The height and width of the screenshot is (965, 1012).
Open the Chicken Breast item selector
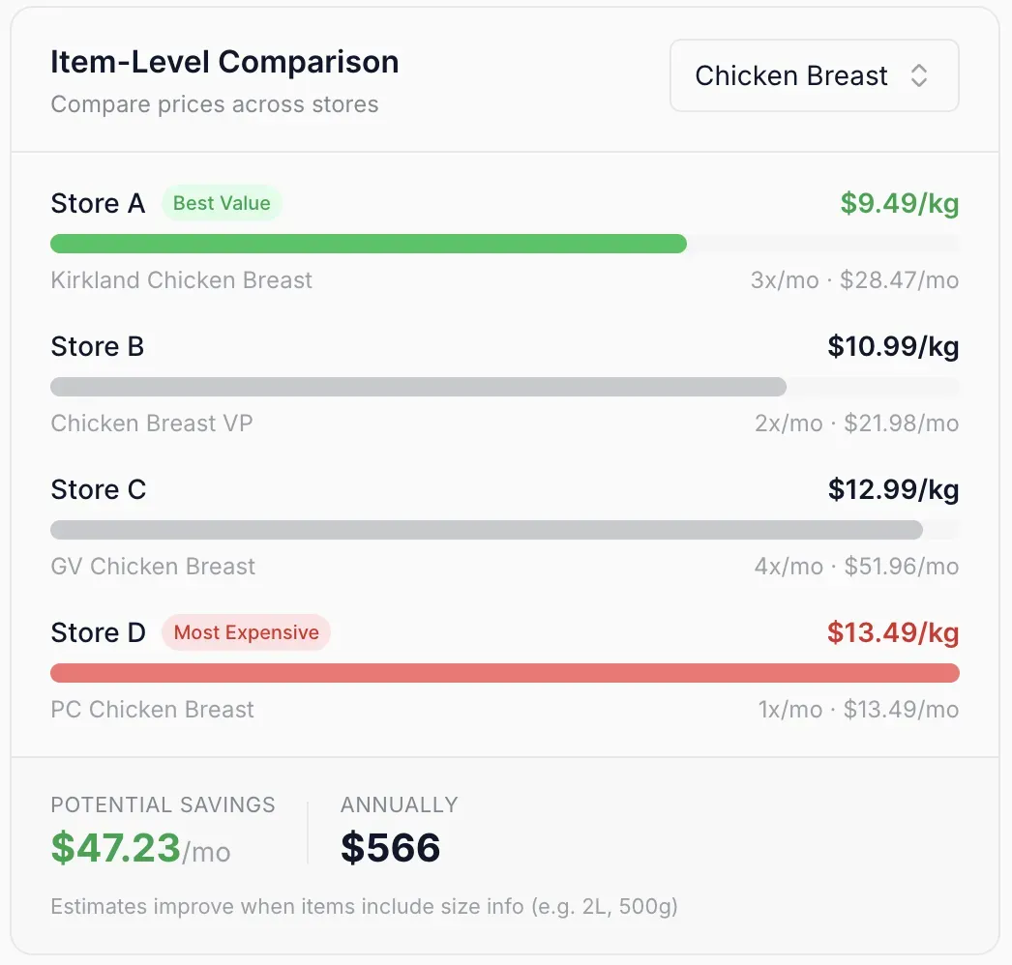click(813, 75)
